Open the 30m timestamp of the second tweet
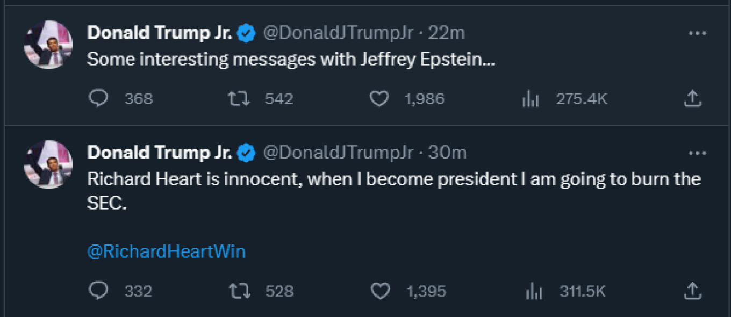731x317 pixels. click(x=447, y=153)
